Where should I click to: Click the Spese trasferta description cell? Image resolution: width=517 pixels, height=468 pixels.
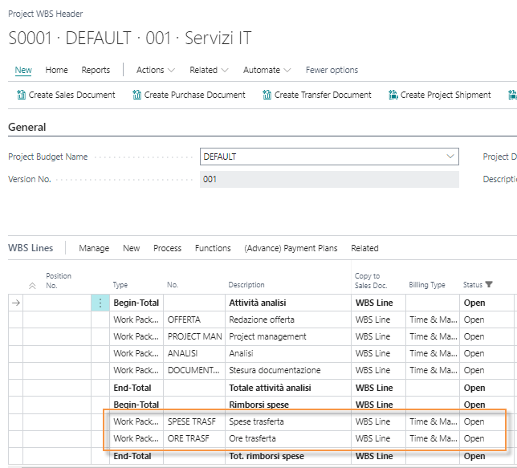pos(288,421)
